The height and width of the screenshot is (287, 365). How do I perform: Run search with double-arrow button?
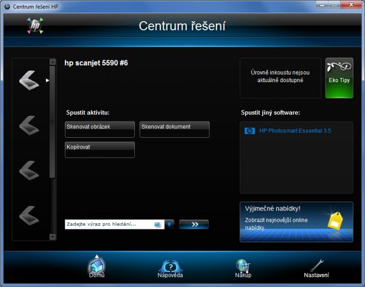point(194,224)
